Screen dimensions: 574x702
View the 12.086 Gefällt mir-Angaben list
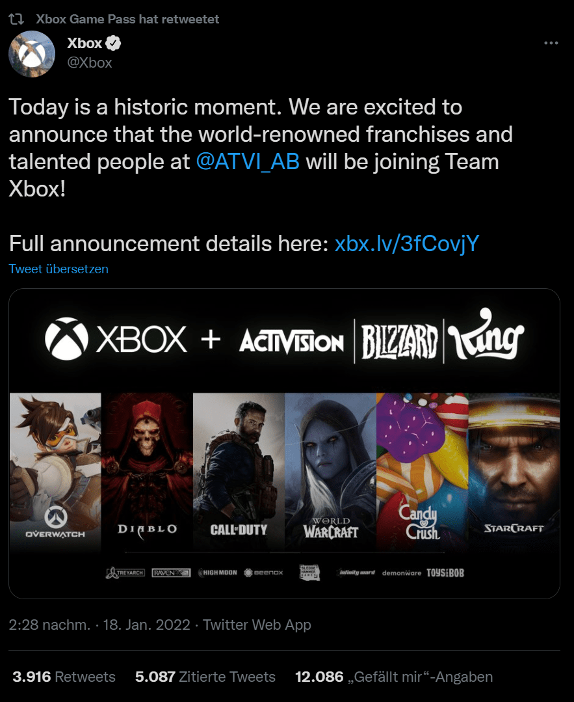[x=394, y=677]
